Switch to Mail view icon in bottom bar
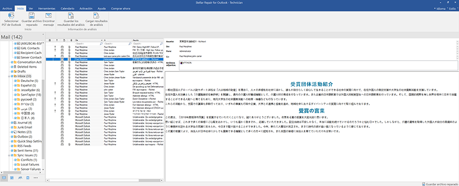The width and height of the screenshot is (459, 186). (x=4, y=177)
